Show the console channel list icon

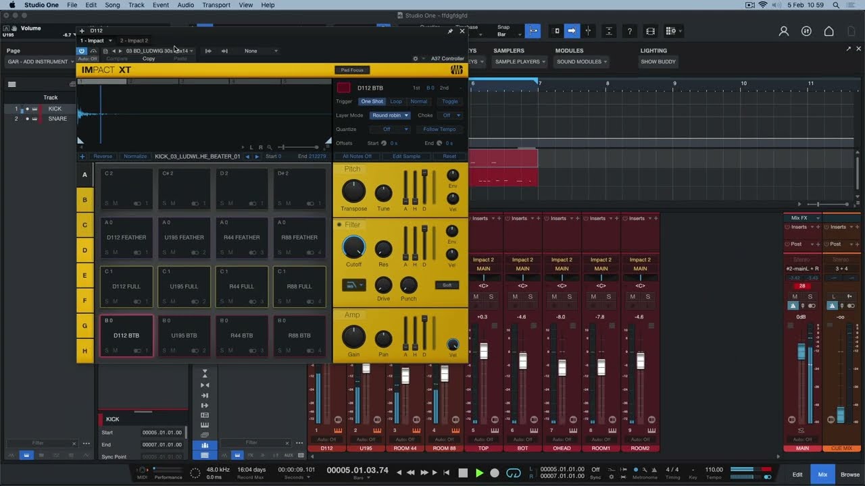tap(205, 455)
